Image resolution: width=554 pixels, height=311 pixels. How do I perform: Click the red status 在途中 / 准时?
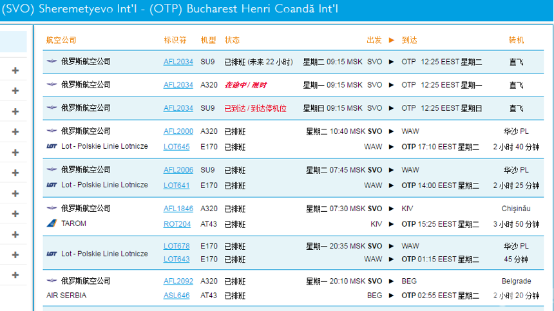coord(245,85)
